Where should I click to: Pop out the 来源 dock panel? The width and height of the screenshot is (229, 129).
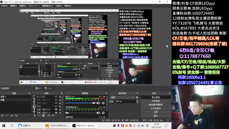pyautogui.click(x=62, y=93)
